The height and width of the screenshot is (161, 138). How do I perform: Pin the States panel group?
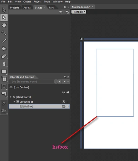tap(65, 7)
